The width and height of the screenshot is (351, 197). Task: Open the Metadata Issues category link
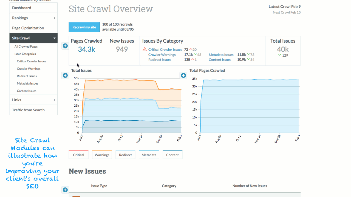[221, 55]
